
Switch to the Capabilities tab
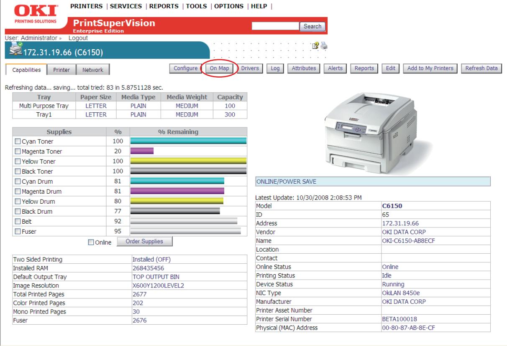point(26,70)
